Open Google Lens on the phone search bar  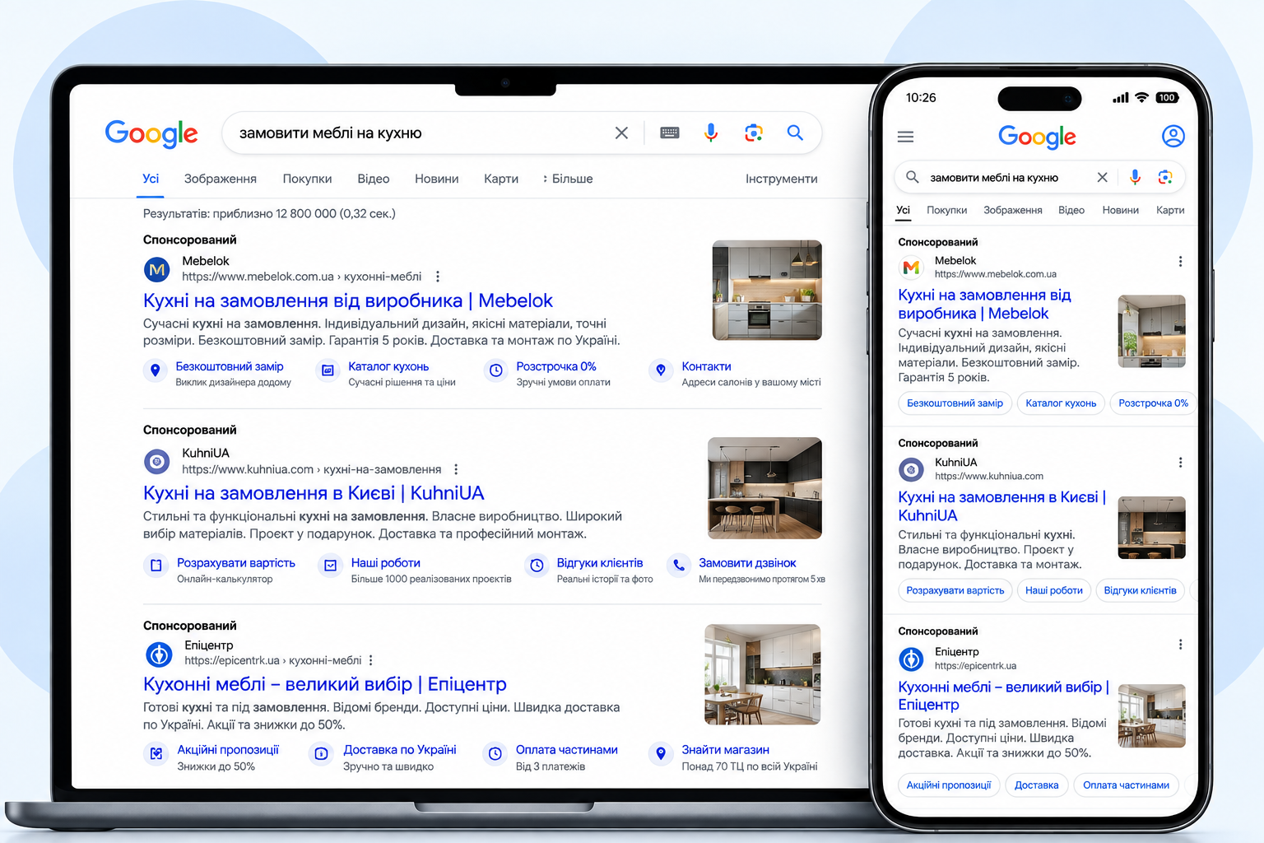(1165, 177)
